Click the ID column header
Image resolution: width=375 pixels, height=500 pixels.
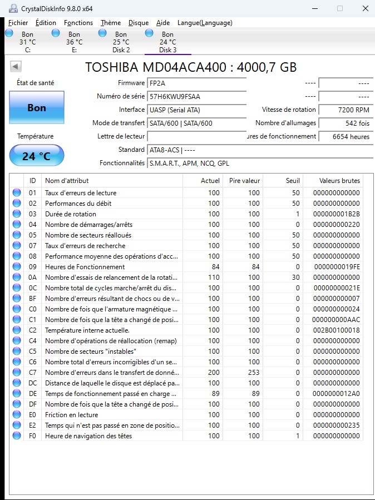click(x=32, y=181)
